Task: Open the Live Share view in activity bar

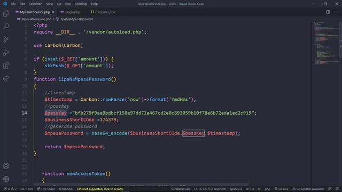Action: (6, 78)
